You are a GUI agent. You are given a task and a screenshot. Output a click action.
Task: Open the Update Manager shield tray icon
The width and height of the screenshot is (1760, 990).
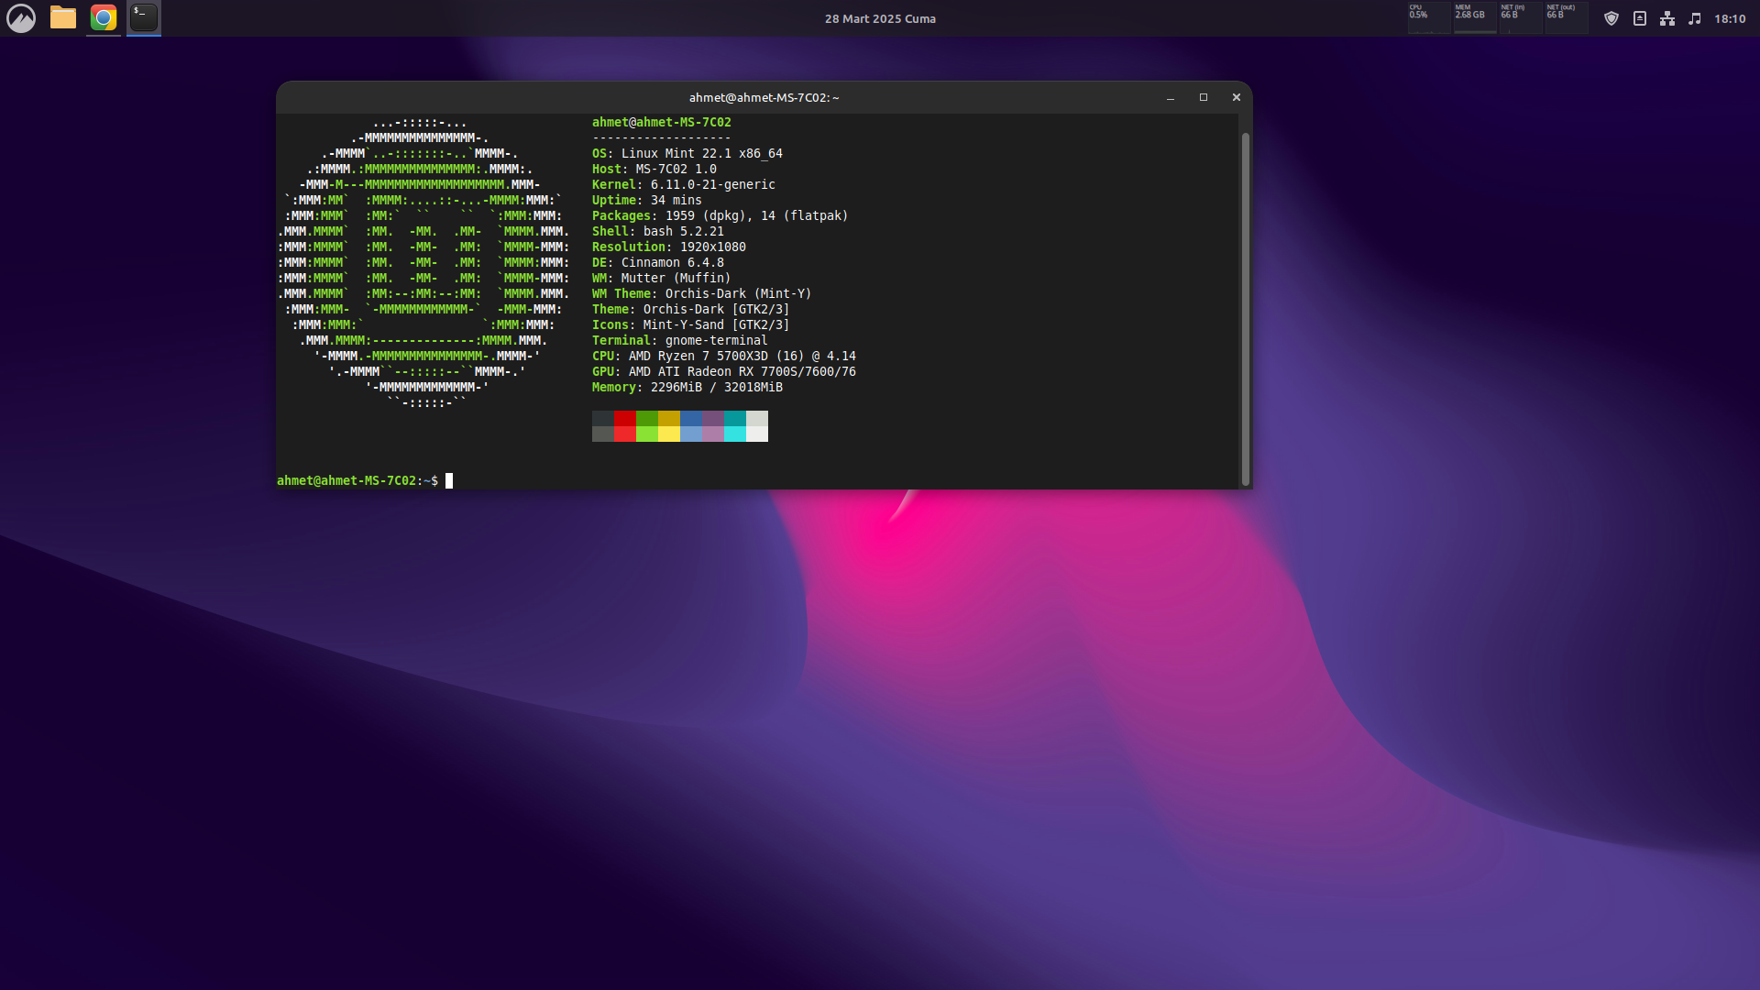point(1611,18)
